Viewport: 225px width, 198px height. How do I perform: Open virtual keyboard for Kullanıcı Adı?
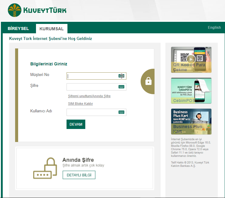point(121,112)
